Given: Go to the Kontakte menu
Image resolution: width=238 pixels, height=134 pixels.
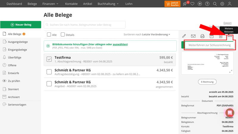Looking at the screenshot, I should pos(71,4).
